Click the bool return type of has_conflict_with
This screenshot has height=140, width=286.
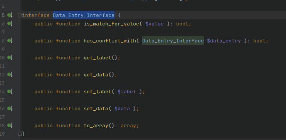coord(259,41)
